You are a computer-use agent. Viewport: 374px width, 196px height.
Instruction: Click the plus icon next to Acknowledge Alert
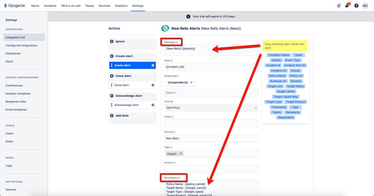pos(112,96)
